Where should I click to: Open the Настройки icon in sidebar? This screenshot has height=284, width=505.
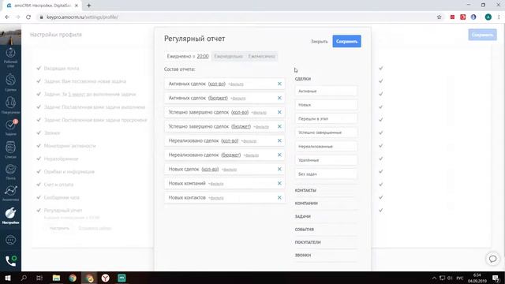click(10, 215)
